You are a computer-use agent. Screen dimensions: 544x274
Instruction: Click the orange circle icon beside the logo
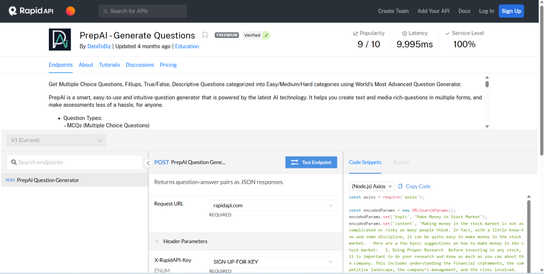point(71,11)
